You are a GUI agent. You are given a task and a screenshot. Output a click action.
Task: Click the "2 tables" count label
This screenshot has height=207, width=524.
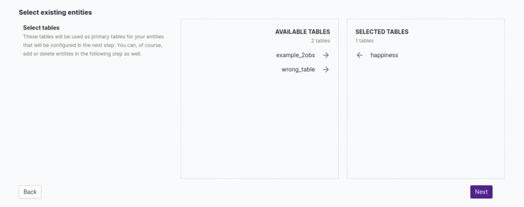click(320, 40)
